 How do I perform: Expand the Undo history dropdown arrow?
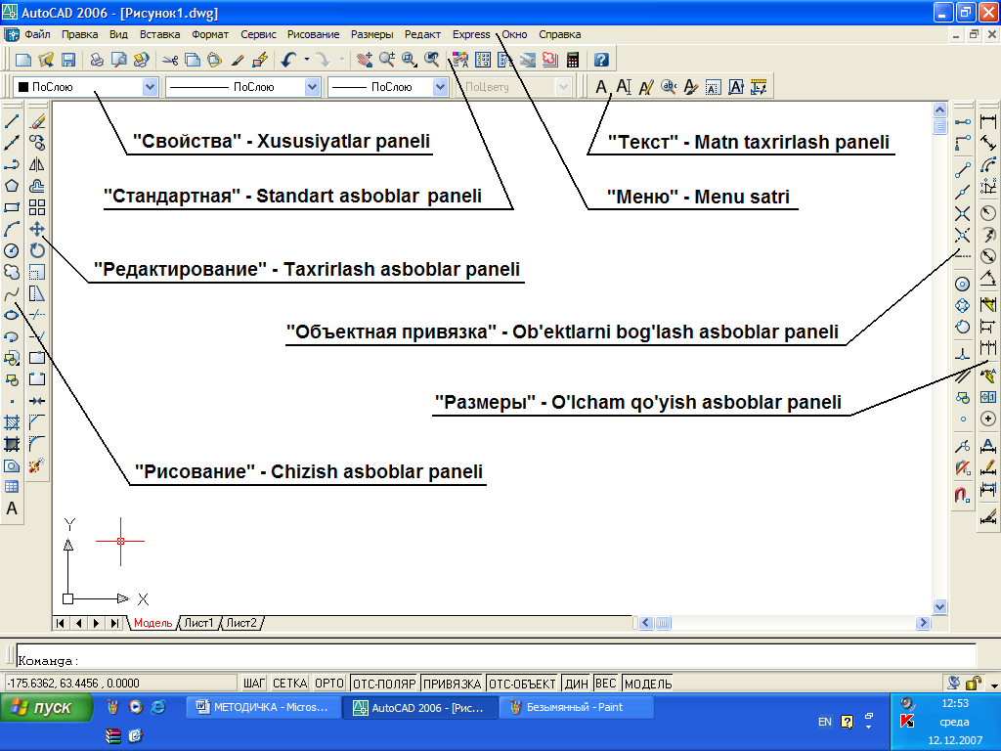point(307,60)
